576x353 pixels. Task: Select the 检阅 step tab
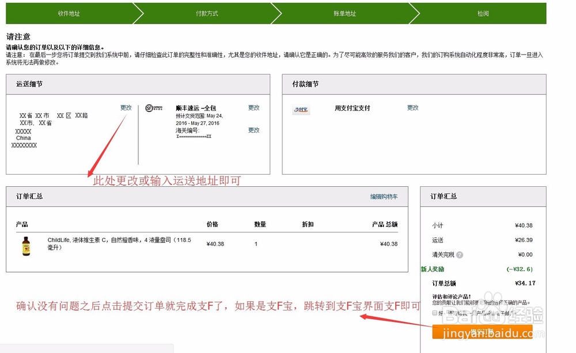click(483, 12)
